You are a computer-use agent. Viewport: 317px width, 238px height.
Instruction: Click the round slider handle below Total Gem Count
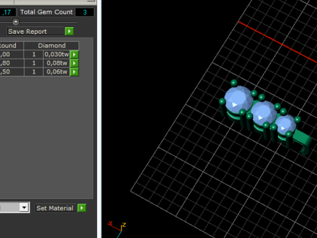16,22
